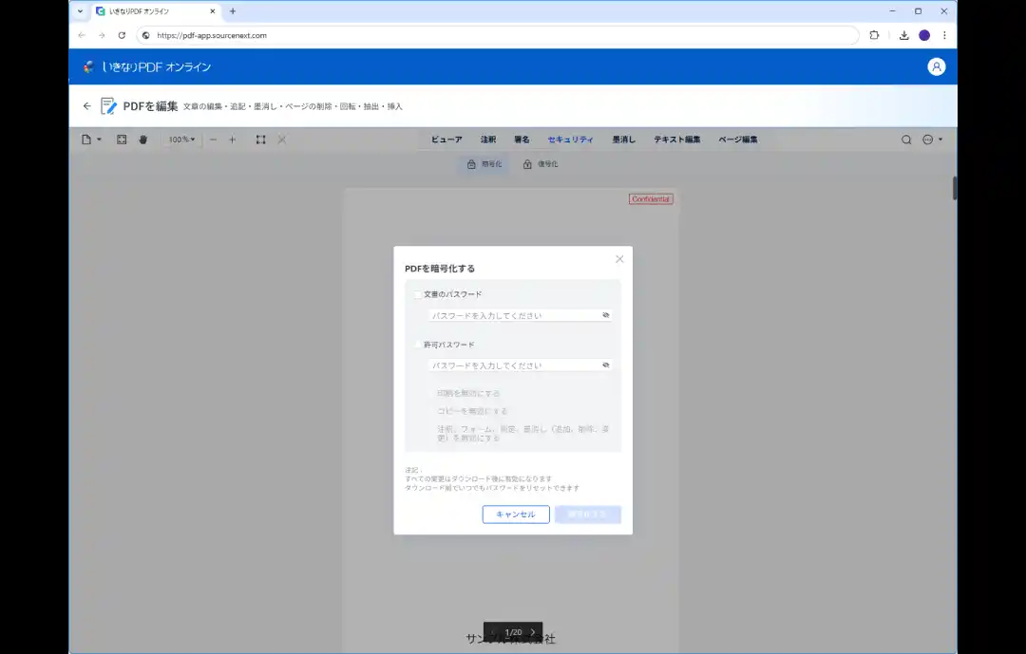Screen dimensions: 1026x654
Task: Click the zoom out minus icon
Action: click(213, 140)
